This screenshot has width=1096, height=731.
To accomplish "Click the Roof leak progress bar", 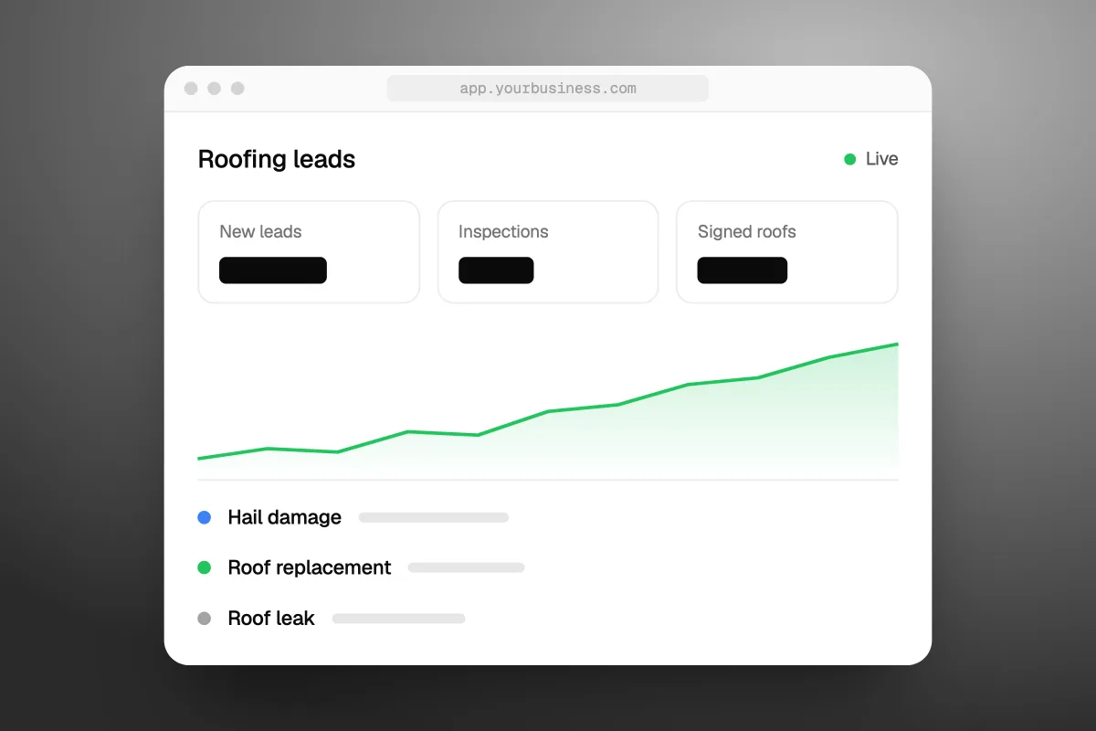I will 399,619.
